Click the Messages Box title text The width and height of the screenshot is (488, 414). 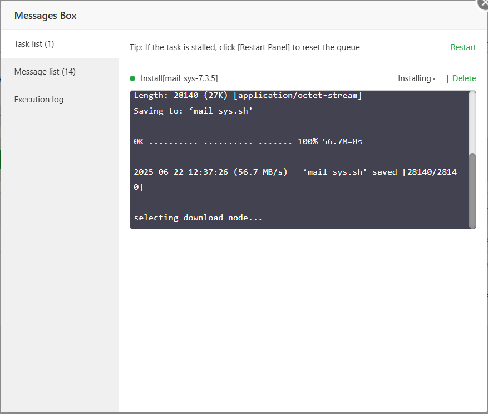point(45,16)
